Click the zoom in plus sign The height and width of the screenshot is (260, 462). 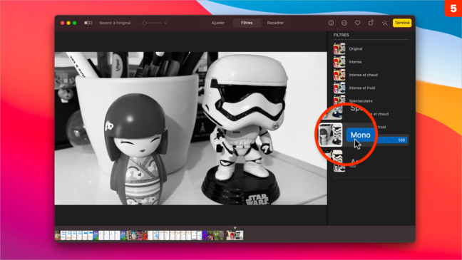[165, 23]
